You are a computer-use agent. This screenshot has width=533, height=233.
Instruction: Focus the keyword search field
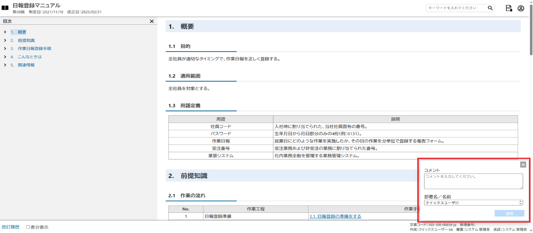coord(457,8)
